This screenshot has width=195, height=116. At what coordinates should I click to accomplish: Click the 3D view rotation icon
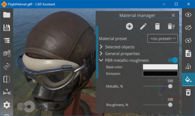pos(7,66)
